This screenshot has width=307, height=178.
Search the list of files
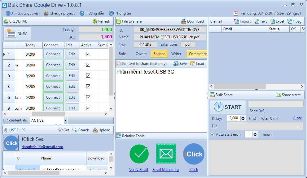(81, 130)
